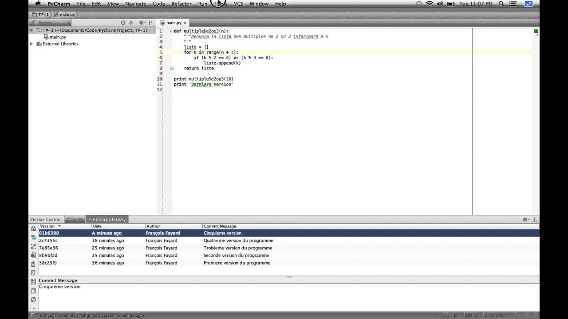Open Project panel gear settings menu
This screenshot has height=319, width=568.
[x=142, y=23]
